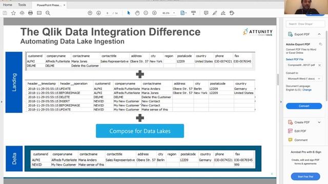The height and width of the screenshot is (184, 328).
Task: Add a sticky note comment
Action: click(206, 13)
